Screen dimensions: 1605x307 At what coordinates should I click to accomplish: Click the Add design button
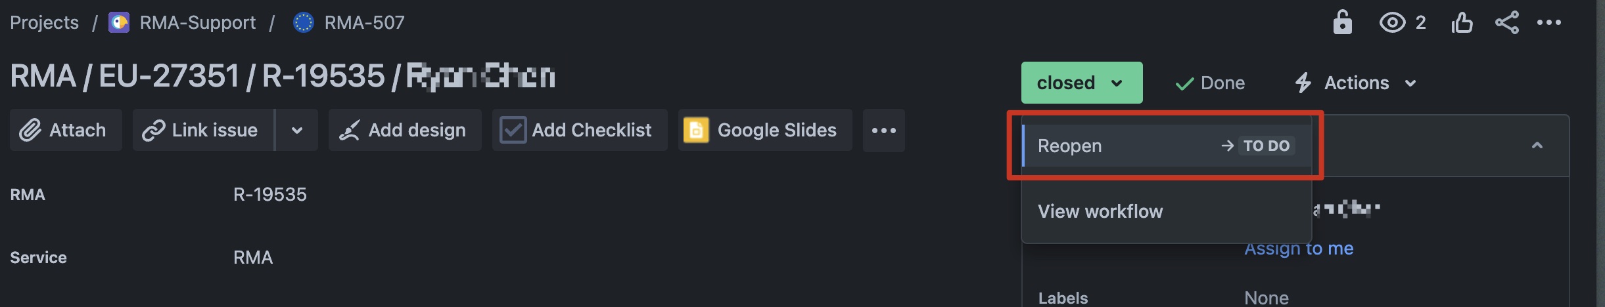point(405,130)
